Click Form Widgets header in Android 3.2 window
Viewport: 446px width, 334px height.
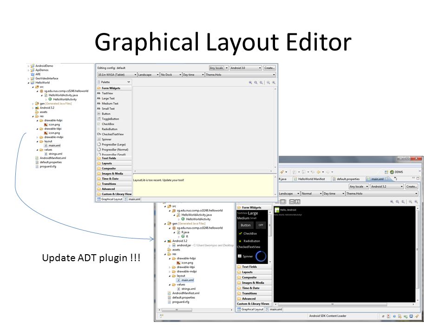click(254, 207)
